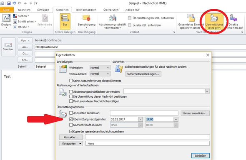The image size is (246, 160).
Task: Click the Cc... button
Action: [x=25, y=54]
